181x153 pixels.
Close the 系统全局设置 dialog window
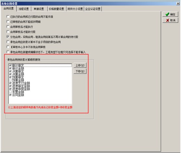[178, 4]
